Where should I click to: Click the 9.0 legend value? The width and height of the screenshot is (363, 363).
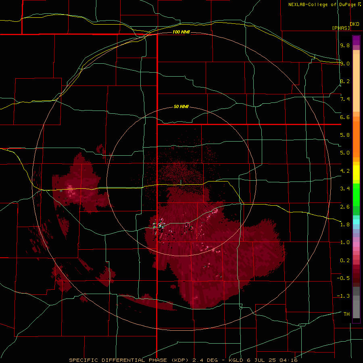tap(345, 63)
